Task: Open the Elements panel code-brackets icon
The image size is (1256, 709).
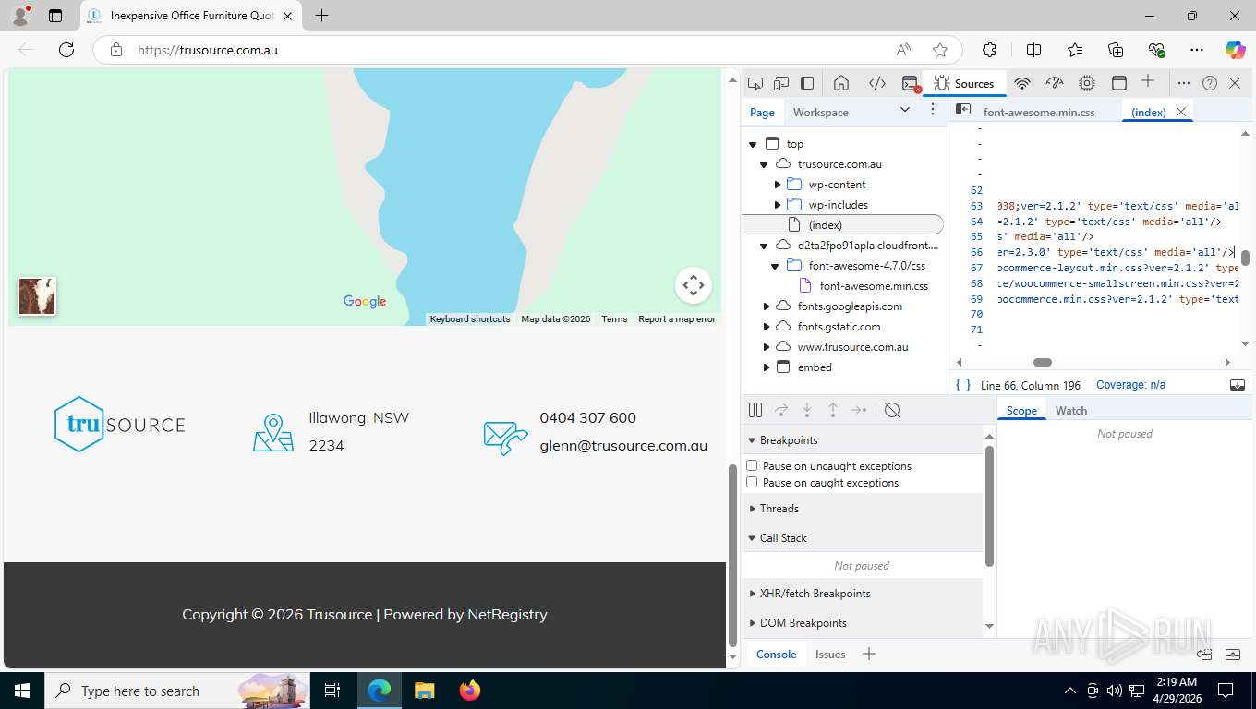Action: (x=877, y=83)
